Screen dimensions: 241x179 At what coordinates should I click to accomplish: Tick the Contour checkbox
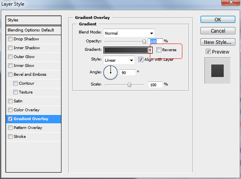15,83
